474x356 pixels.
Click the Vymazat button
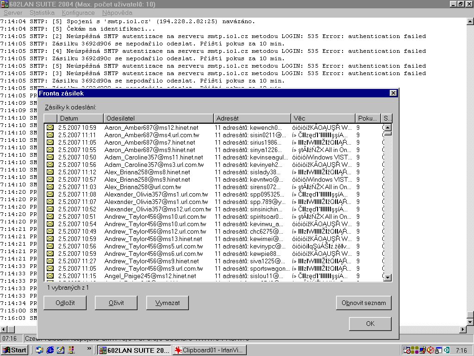tap(168, 303)
